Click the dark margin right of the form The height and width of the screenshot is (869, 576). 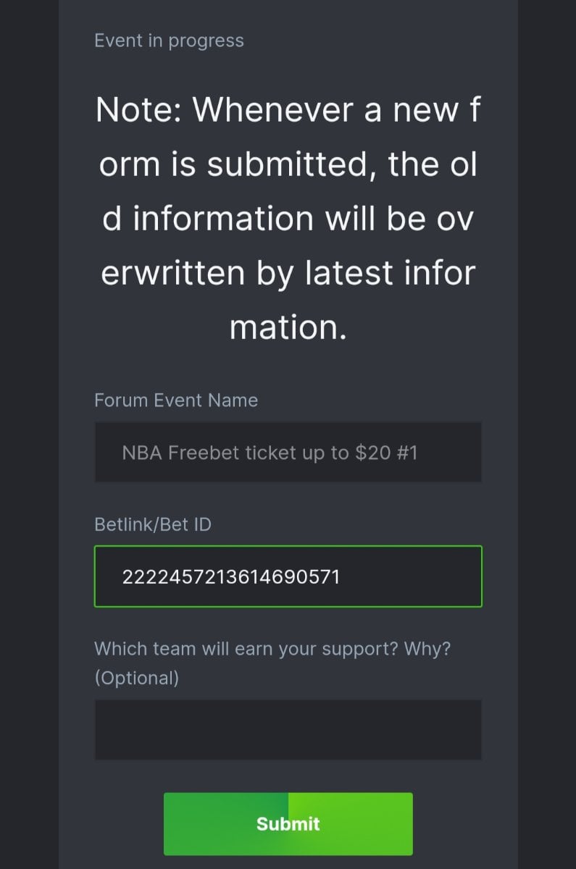(x=547, y=434)
